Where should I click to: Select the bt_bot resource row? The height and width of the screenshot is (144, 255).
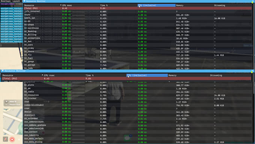137,42
